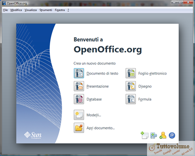This screenshot has height=156, width=195.
Task: Expand the Visualizza menu
Action: pos(31,10)
